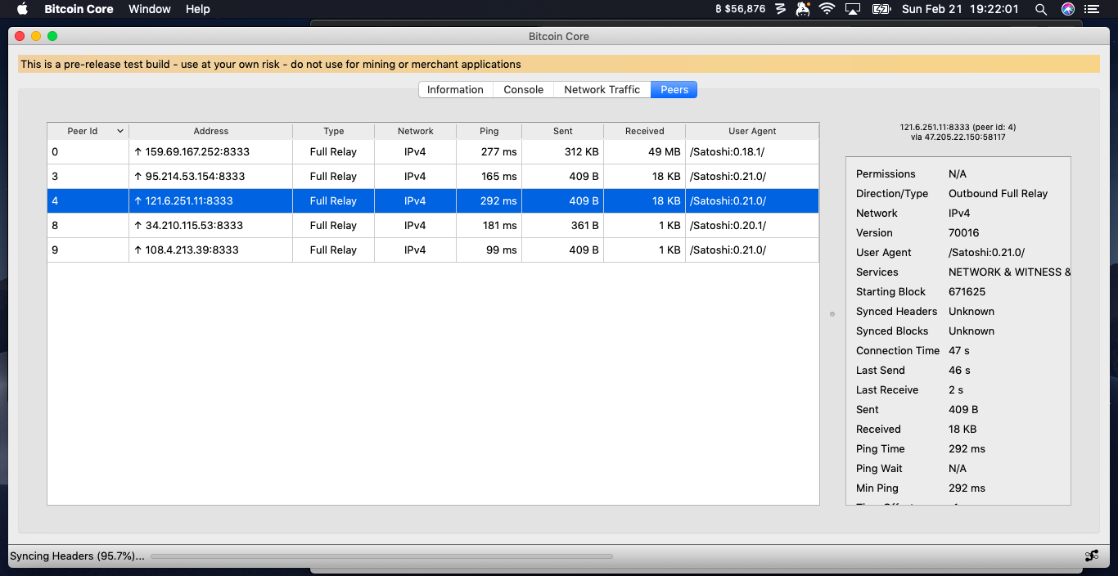This screenshot has height=576, width=1118.
Task: Sort peers by the Address column
Action: point(210,131)
